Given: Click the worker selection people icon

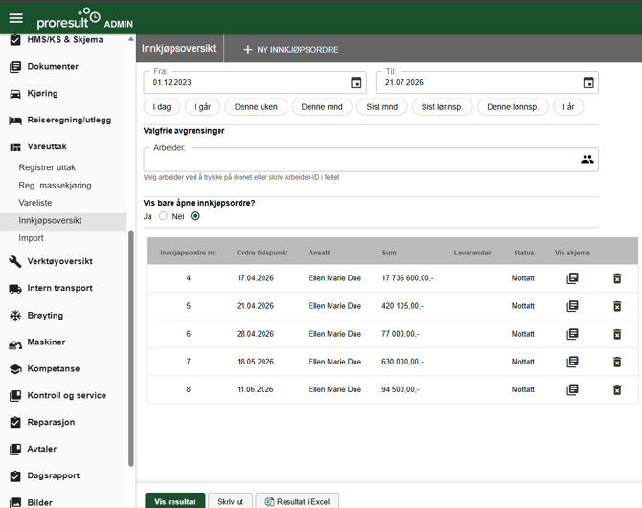Looking at the screenshot, I should [586, 160].
